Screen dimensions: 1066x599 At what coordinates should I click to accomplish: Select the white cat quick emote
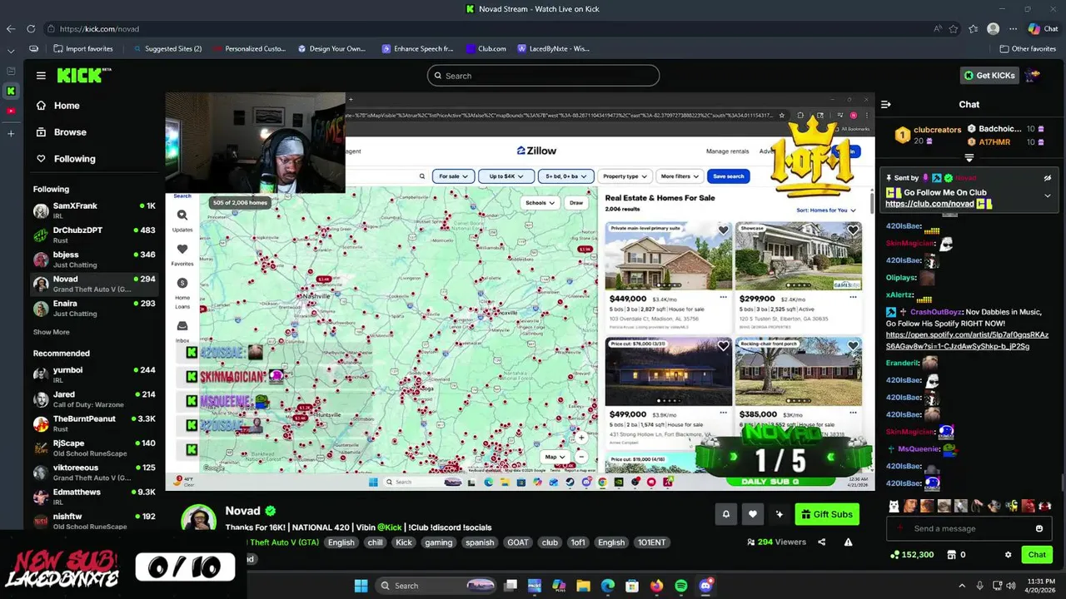894,505
